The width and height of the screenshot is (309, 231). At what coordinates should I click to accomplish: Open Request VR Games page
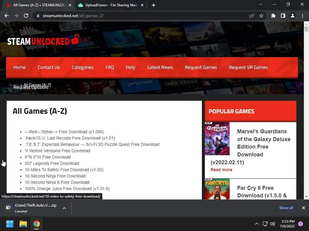(248, 67)
